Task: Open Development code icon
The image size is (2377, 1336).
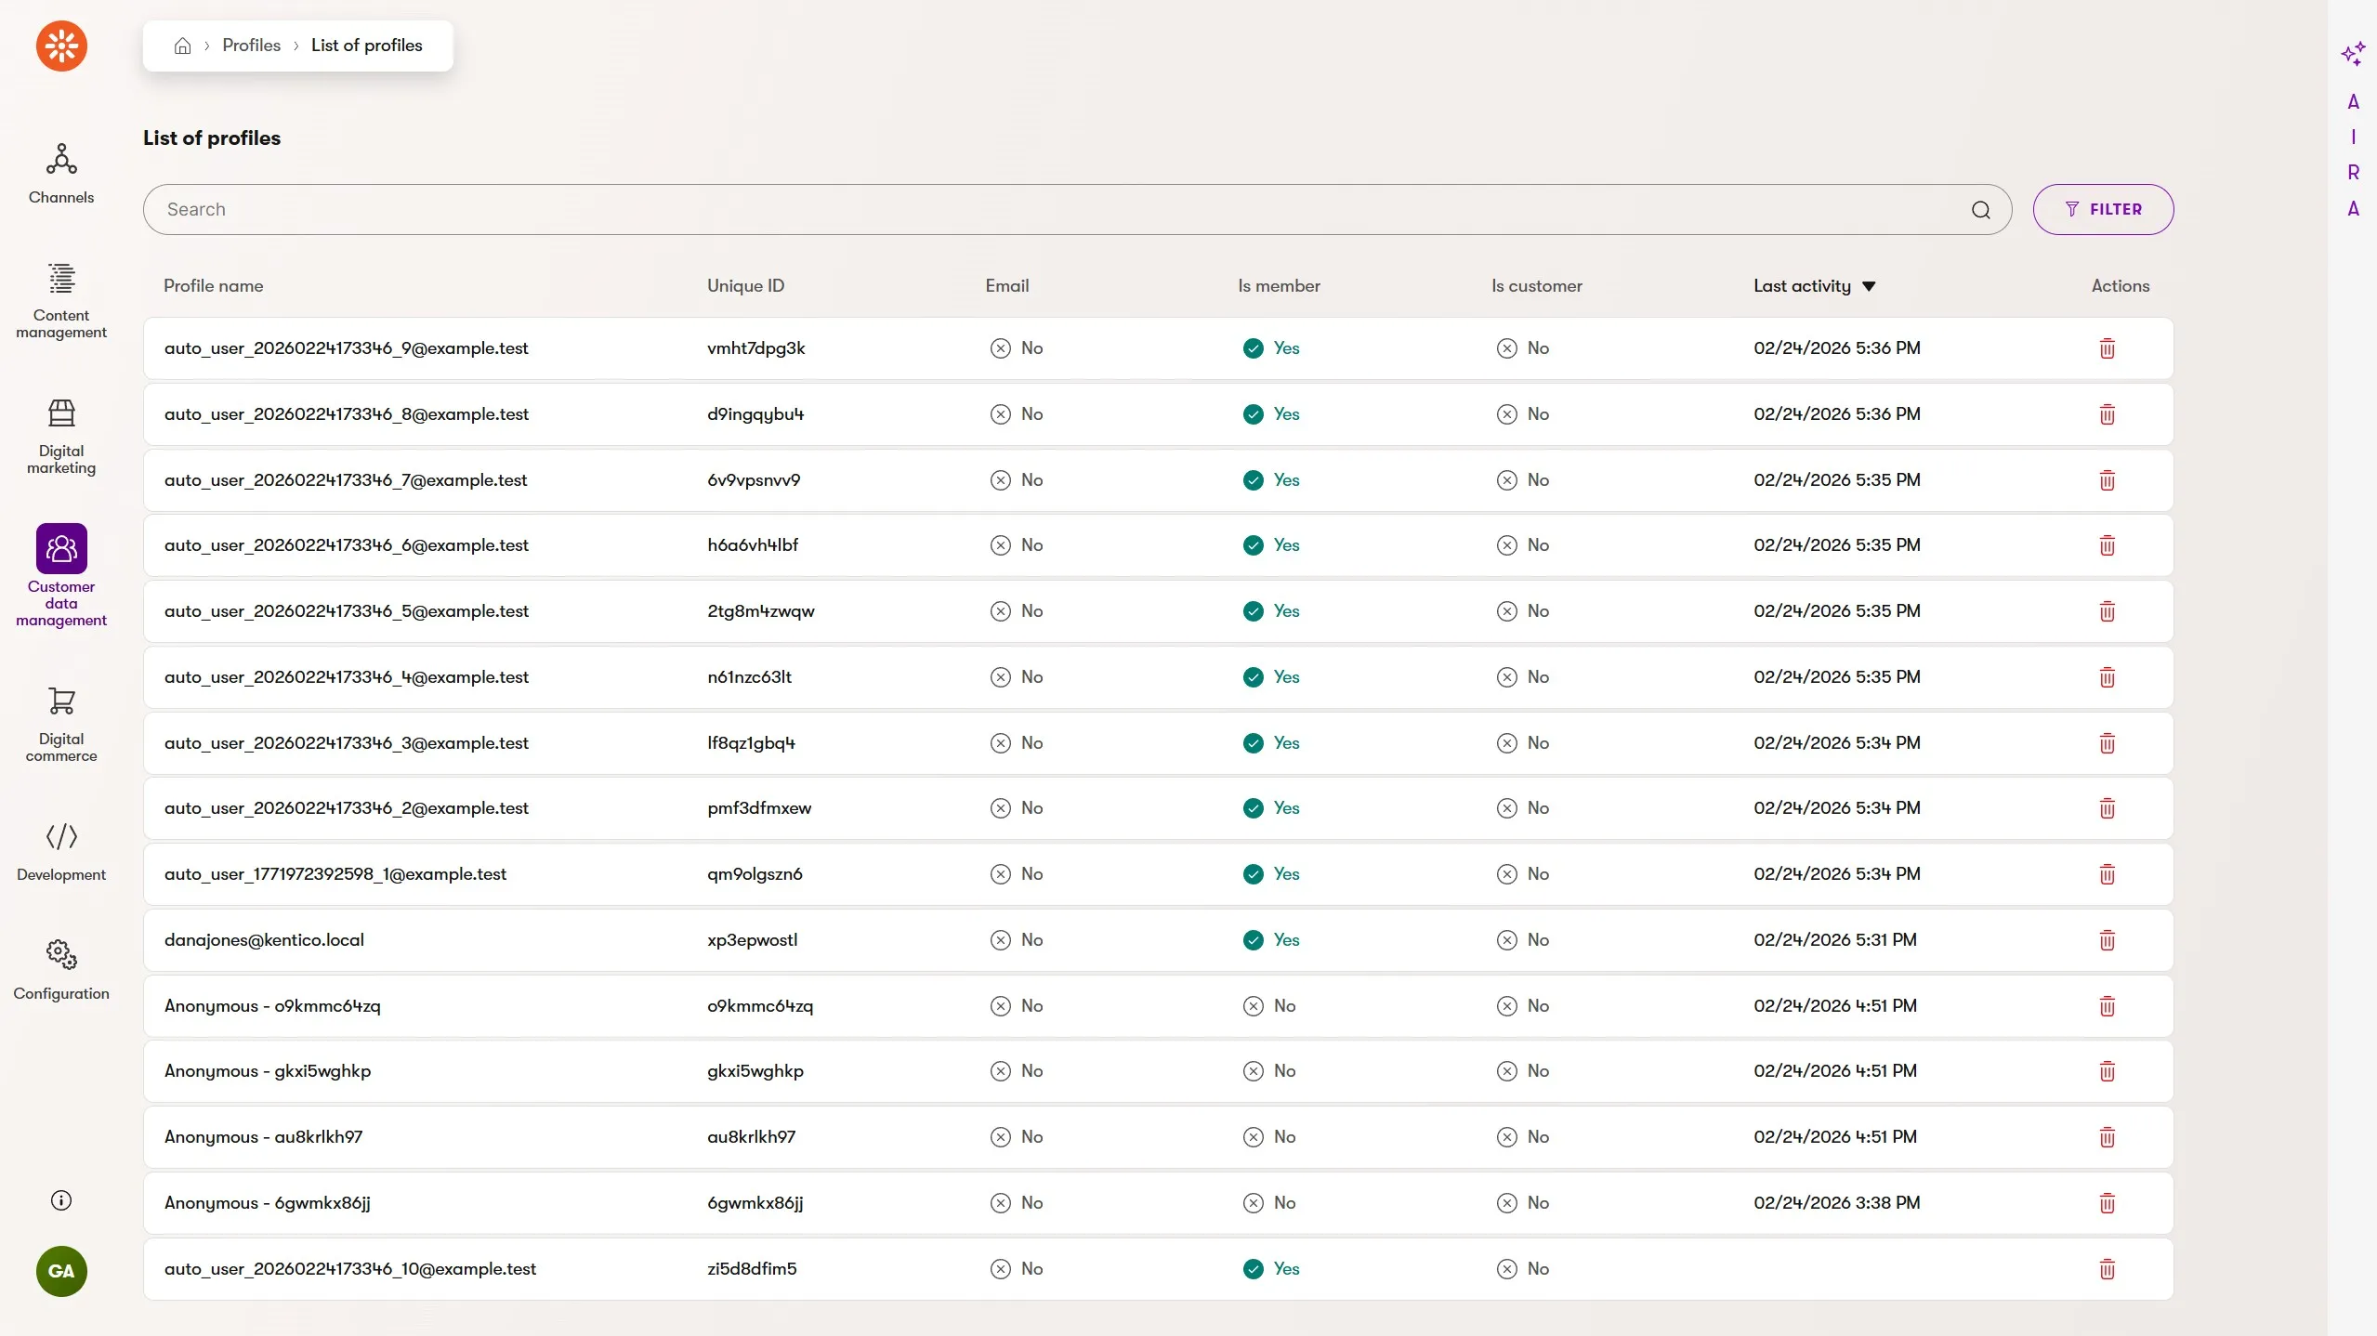Action: pos(61,850)
